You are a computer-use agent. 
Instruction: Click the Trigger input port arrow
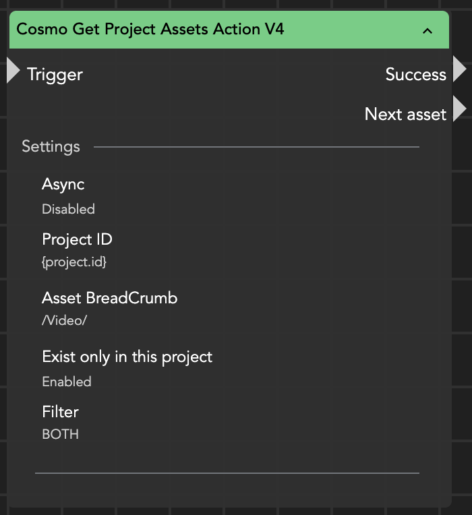pos(13,71)
